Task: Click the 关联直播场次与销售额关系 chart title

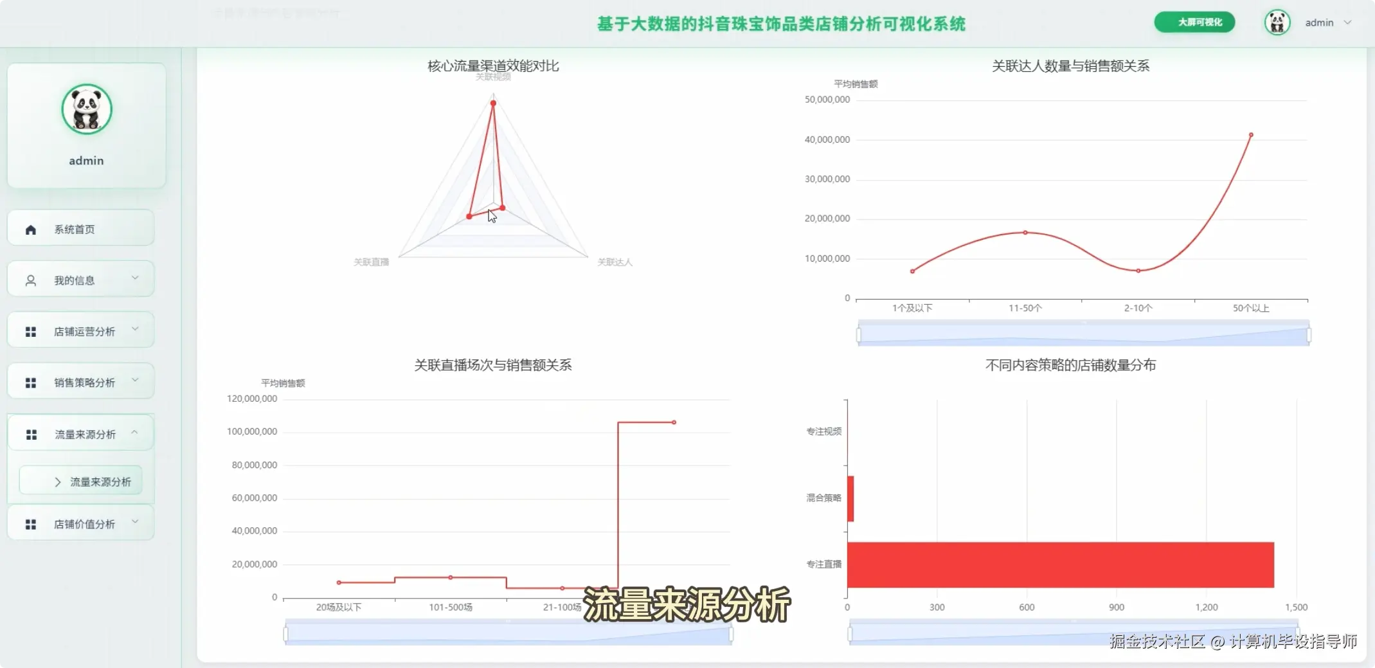Action: [x=493, y=365]
